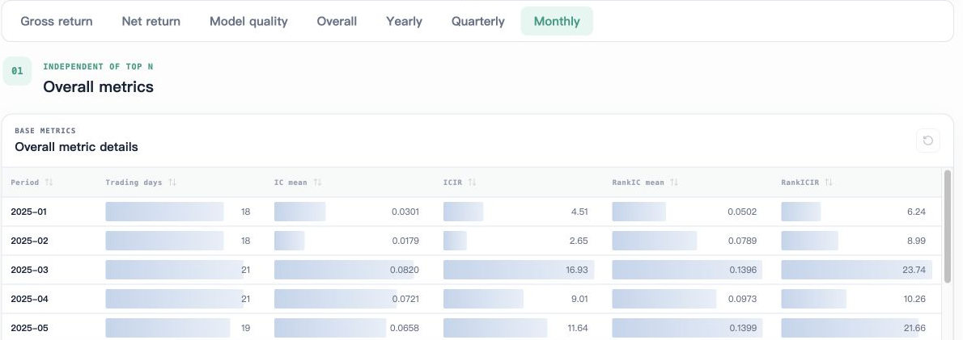This screenshot has height=340, width=963.
Task: Click the Trading days value 19
Action: (246, 328)
